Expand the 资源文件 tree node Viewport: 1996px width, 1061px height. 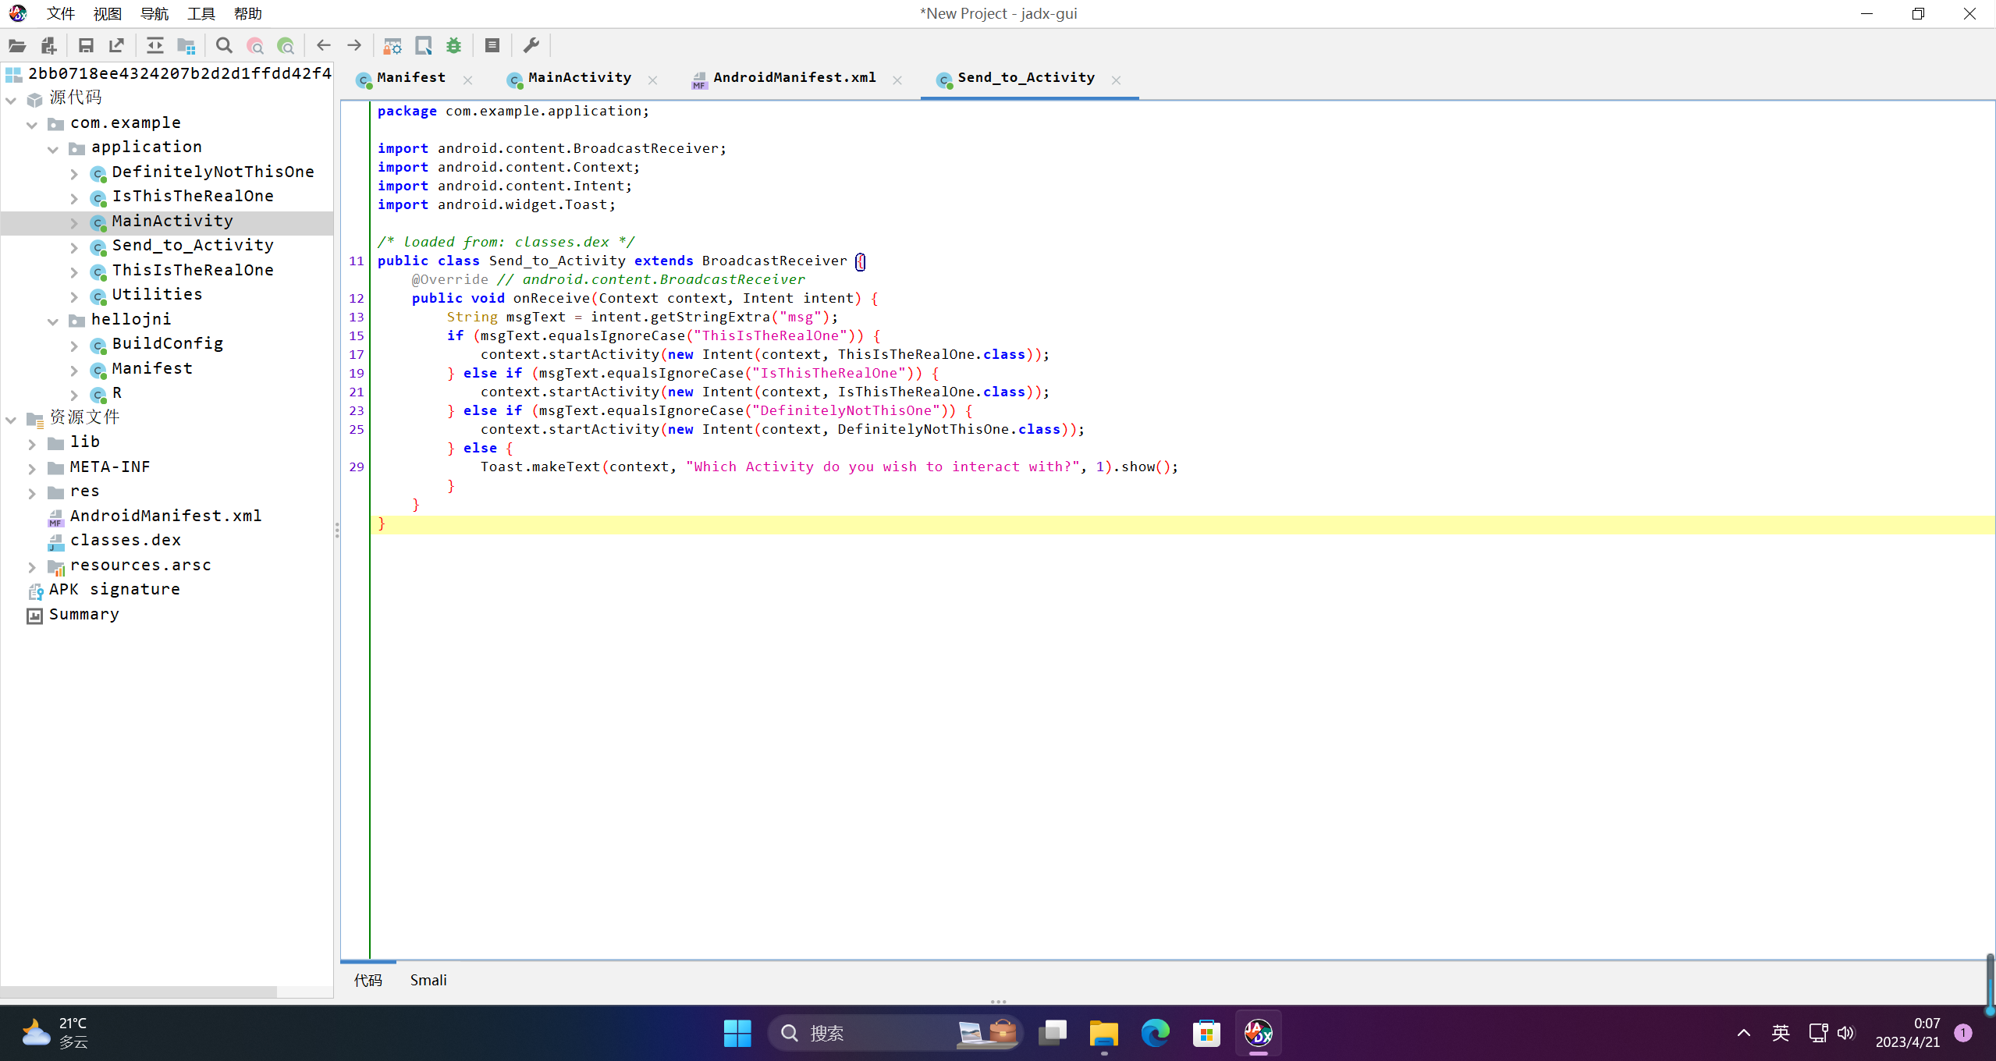[12, 417]
